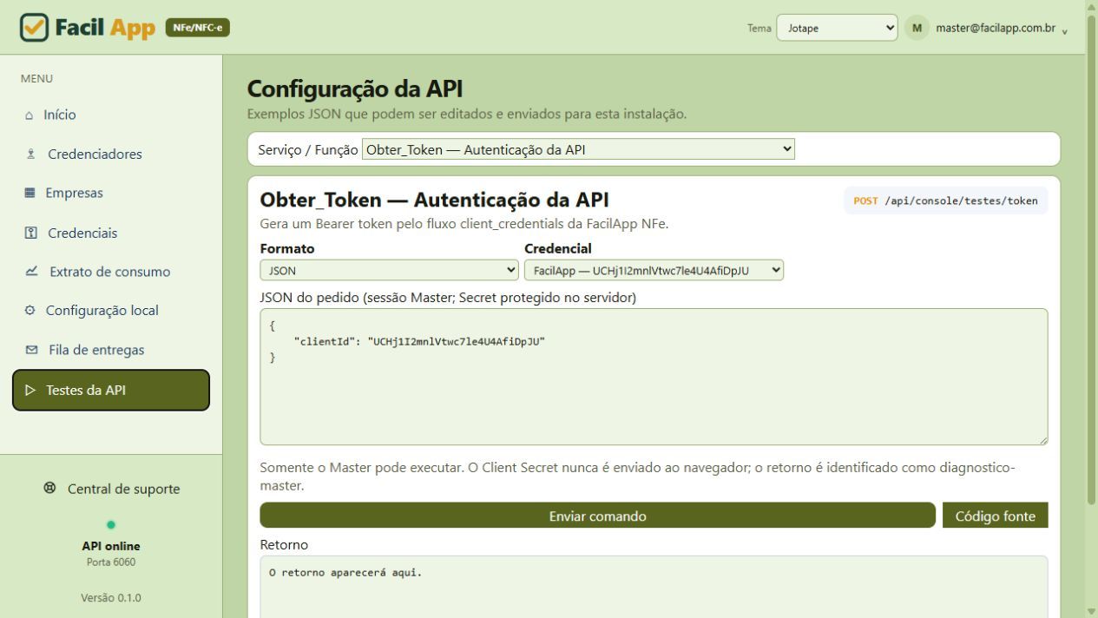Click the chart icon beside Extrato de consumo
This screenshot has width=1098, height=618.
32,272
